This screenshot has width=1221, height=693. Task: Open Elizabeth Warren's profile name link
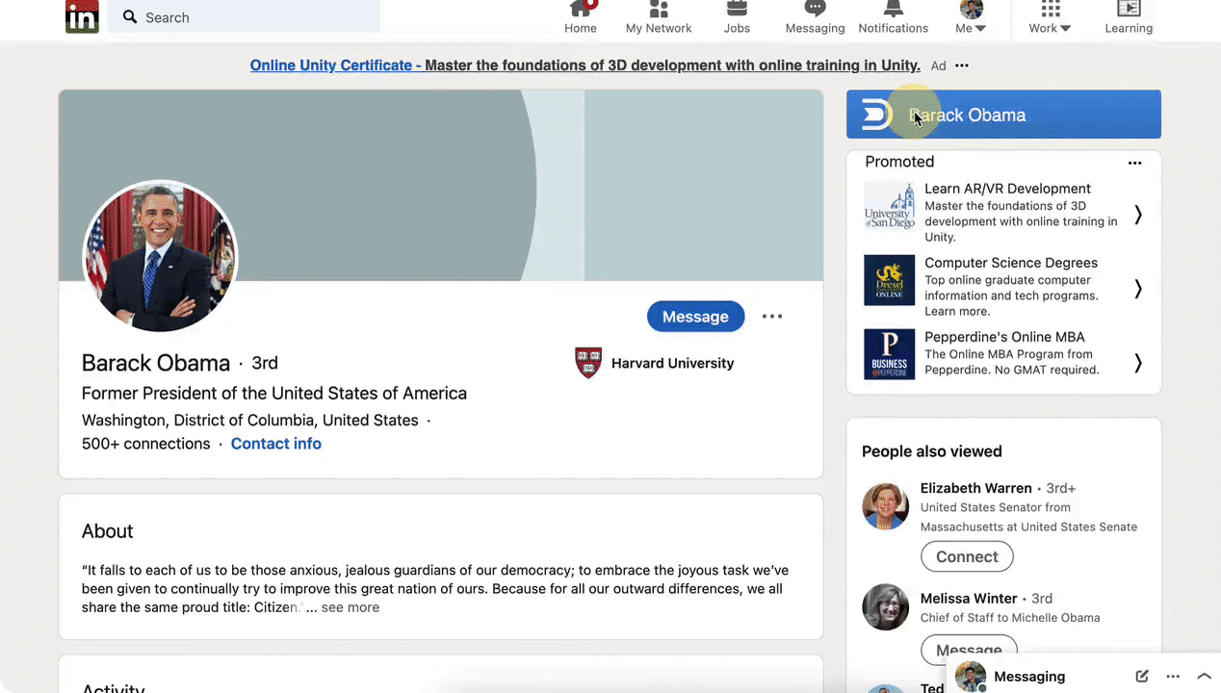pyautogui.click(x=976, y=488)
